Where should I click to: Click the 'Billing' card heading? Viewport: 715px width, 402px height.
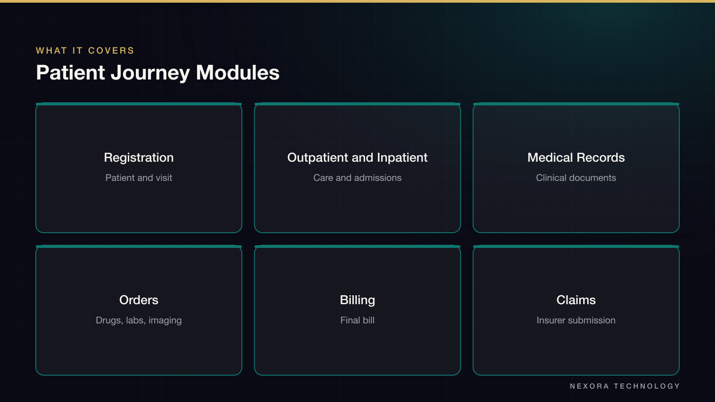(x=357, y=300)
